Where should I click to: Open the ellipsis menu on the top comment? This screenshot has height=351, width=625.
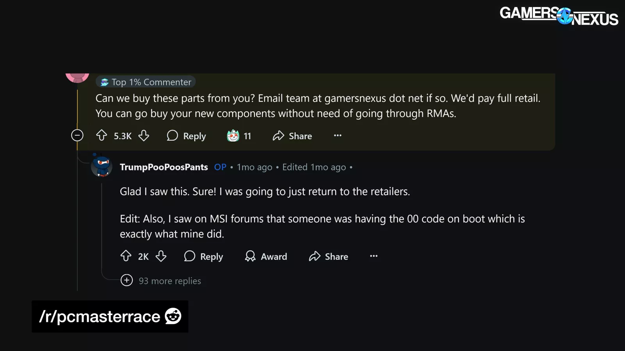point(338,135)
